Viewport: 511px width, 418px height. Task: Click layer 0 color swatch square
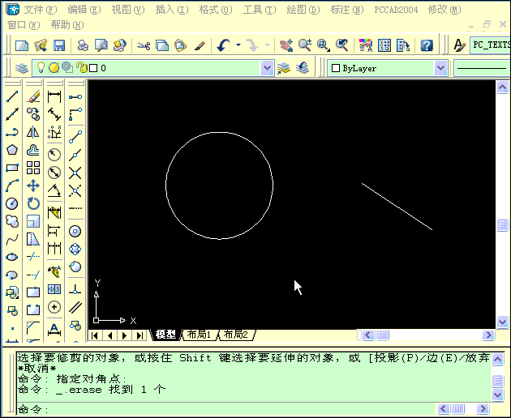click(x=93, y=68)
